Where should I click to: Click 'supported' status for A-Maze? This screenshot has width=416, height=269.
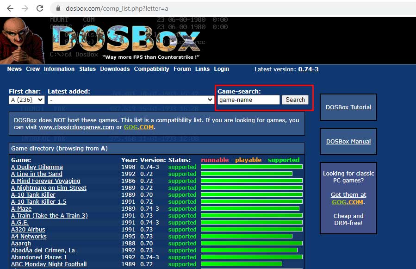pyautogui.click(x=182, y=209)
